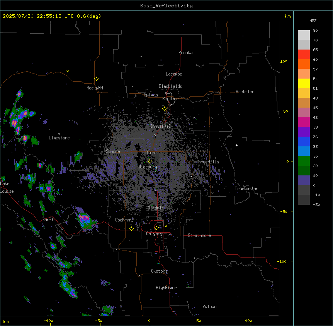
Task: Select the magenta 39–42 dBZ legend swatch
Action: [x=304, y=122]
